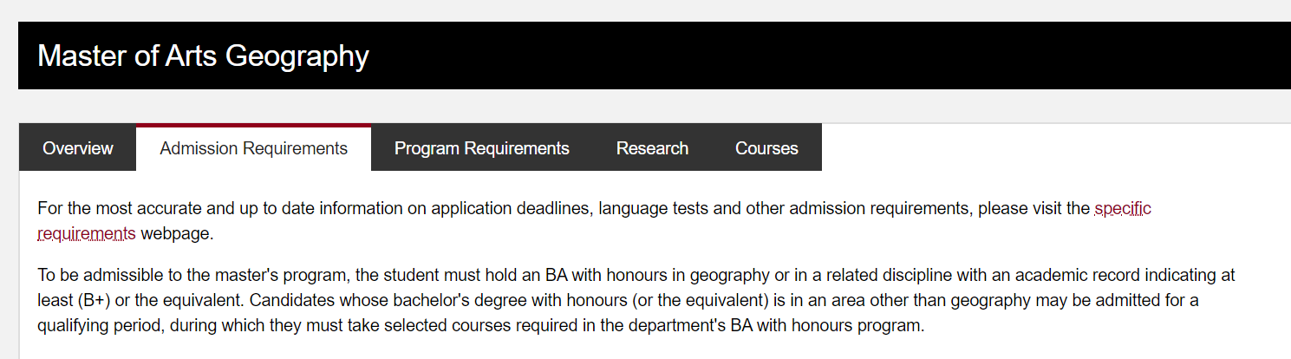
Task: Follow the 'specific' link text
Action: pos(1122,209)
